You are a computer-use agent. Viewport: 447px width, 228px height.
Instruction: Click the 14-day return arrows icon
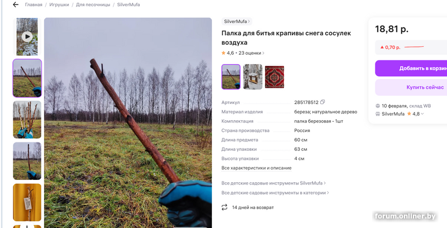pos(225,207)
